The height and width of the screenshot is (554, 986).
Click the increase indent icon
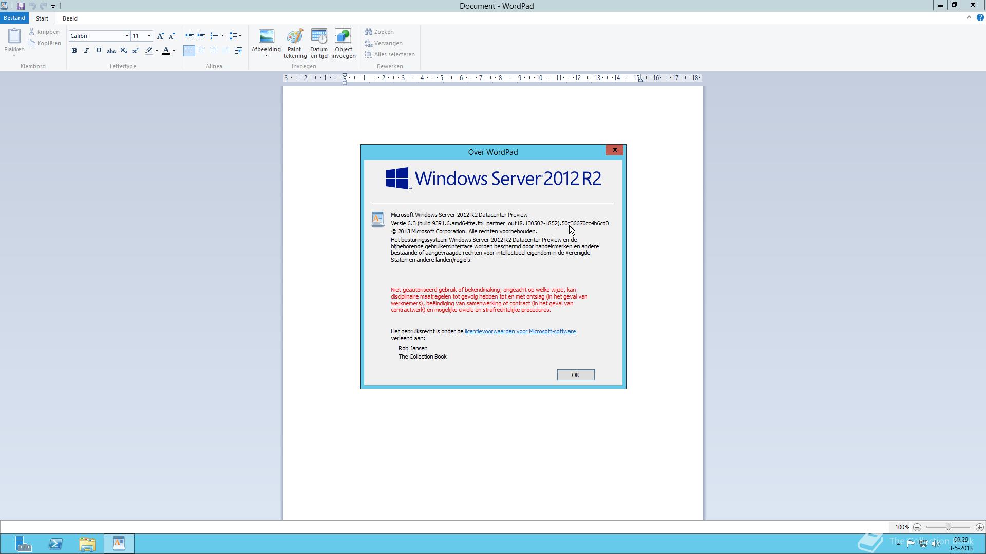click(201, 36)
